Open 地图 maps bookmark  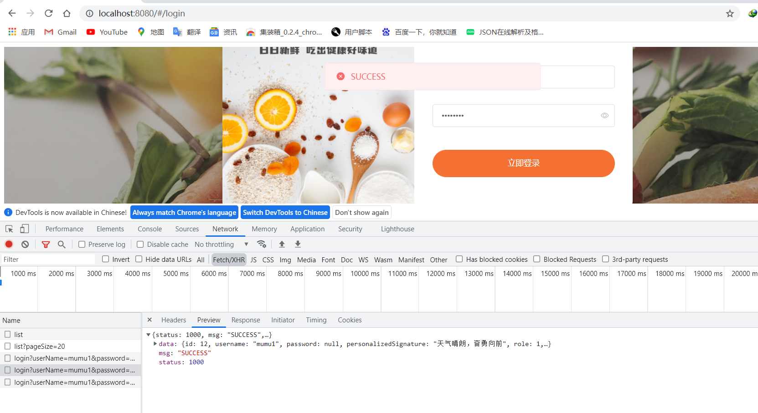151,32
